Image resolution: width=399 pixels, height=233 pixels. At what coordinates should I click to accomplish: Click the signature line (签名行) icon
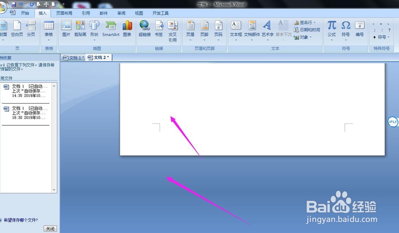coord(296,23)
